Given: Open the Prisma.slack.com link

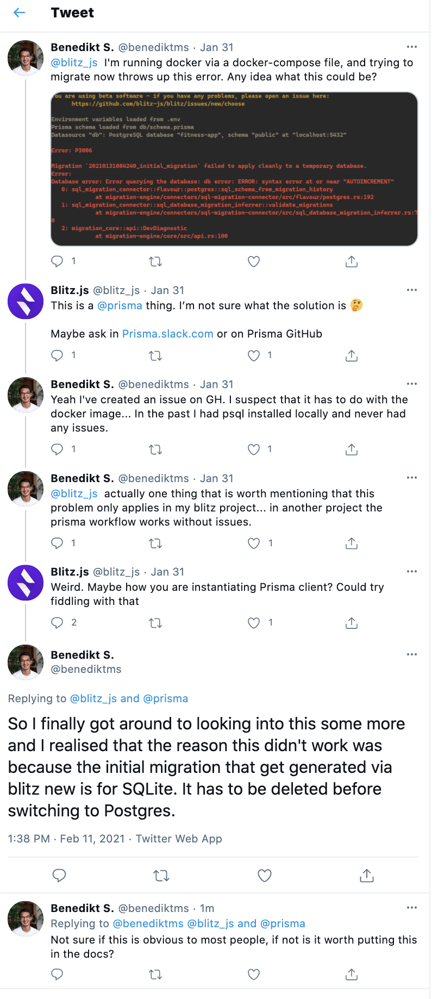Looking at the screenshot, I should 167,334.
